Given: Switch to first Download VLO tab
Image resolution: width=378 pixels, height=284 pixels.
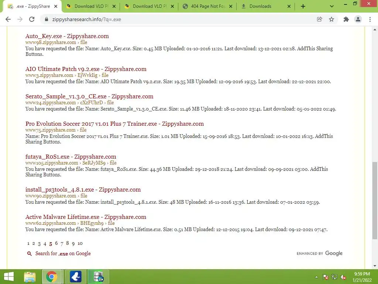Looking at the screenshot, I should (x=91, y=7).
